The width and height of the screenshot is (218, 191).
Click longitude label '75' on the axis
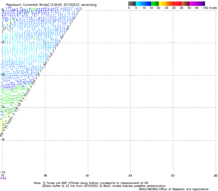(2, 176)
